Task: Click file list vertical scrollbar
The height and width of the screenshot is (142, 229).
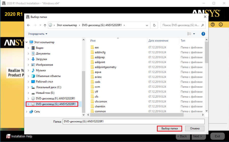Action: 206,52
